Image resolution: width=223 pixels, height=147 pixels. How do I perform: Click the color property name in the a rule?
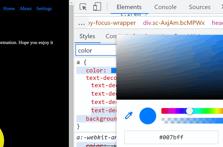click(94, 70)
